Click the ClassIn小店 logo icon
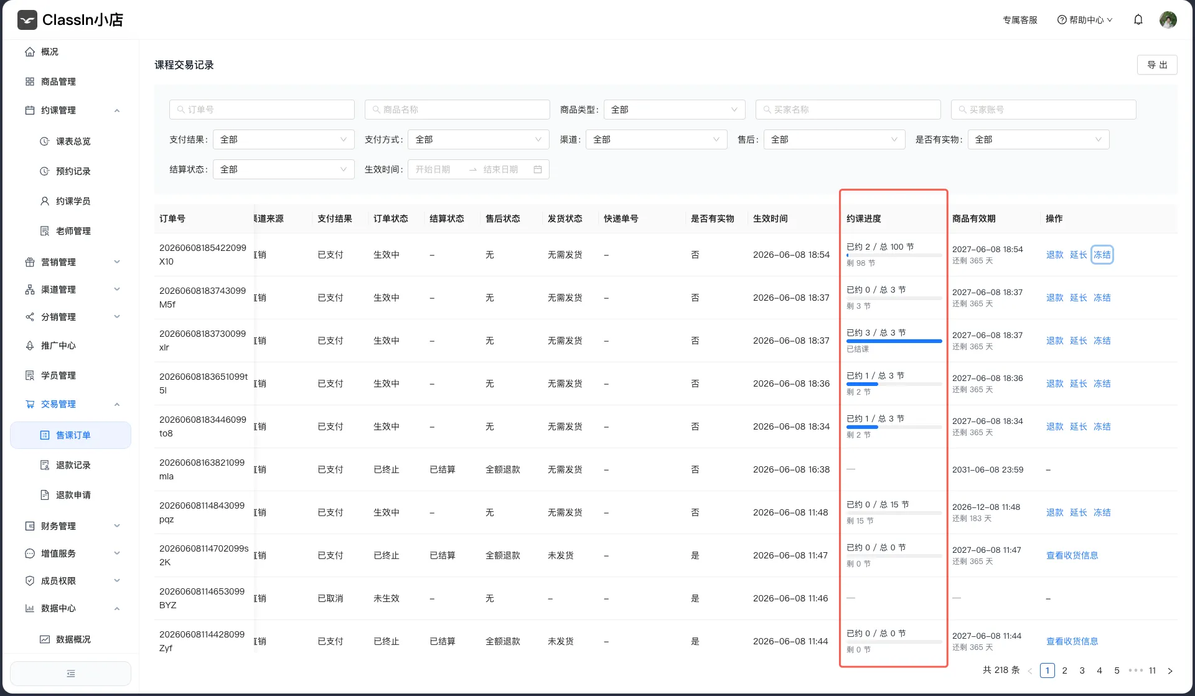Image resolution: width=1195 pixels, height=696 pixels. [27, 20]
